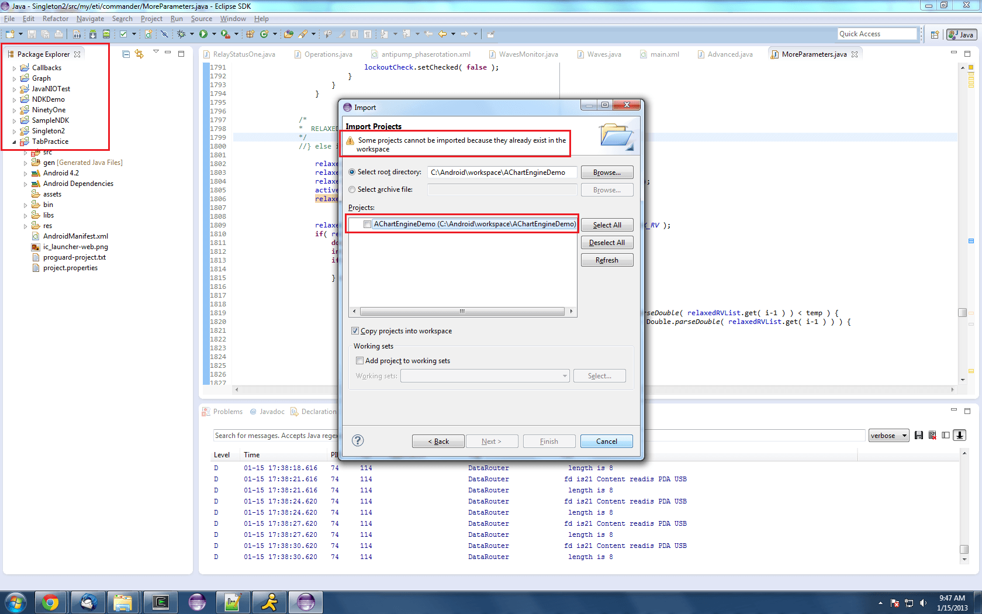Click the Select All button

click(x=607, y=225)
